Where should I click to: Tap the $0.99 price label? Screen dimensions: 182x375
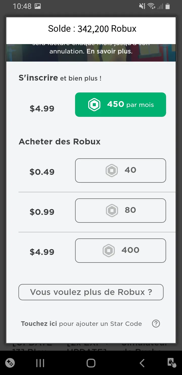pos(42,212)
